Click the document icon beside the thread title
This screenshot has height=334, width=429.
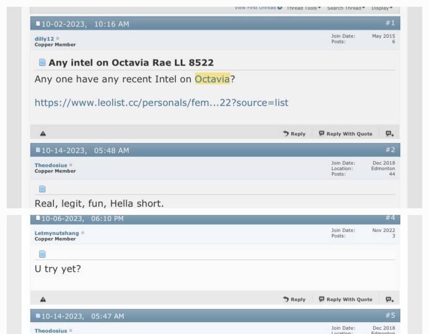(42, 63)
